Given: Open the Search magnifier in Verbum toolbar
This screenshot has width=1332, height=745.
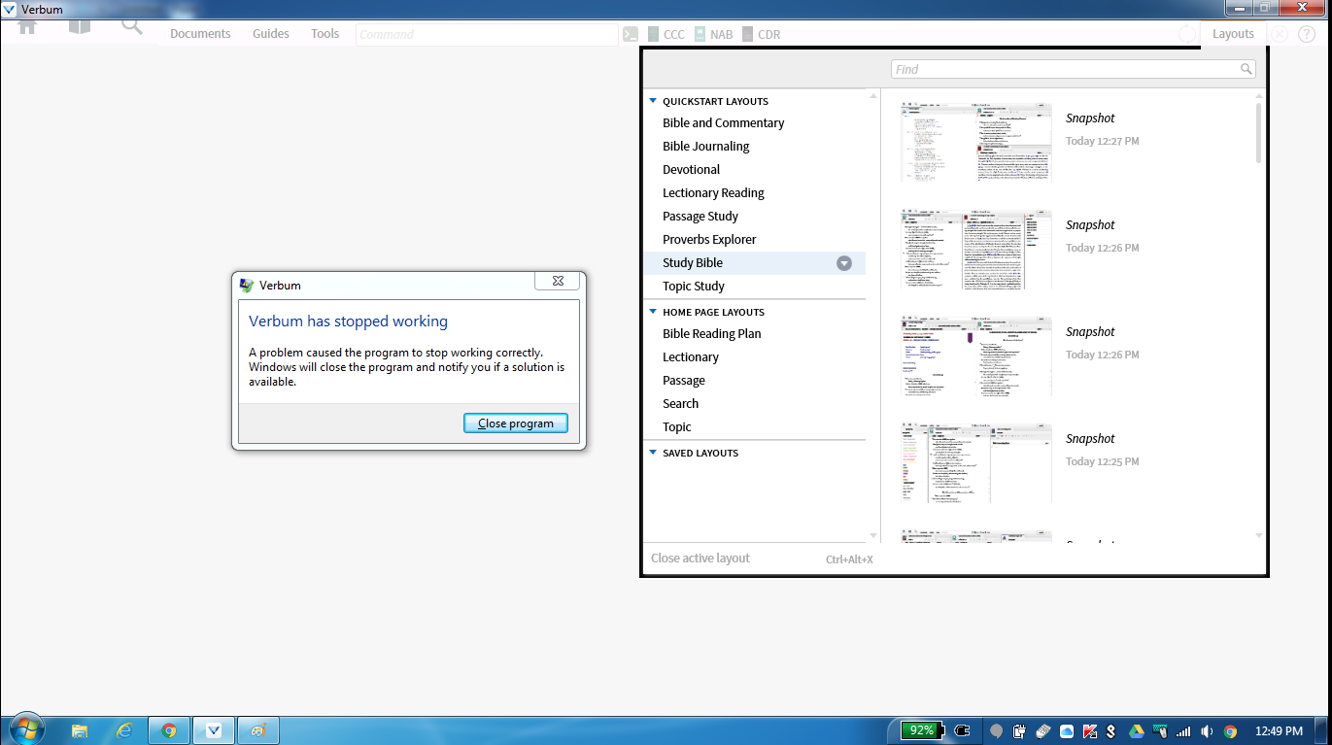Looking at the screenshot, I should pyautogui.click(x=132, y=26).
